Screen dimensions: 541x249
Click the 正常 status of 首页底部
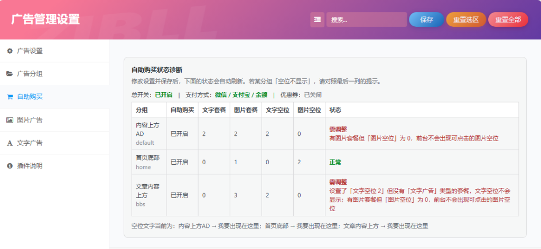[x=335, y=162]
